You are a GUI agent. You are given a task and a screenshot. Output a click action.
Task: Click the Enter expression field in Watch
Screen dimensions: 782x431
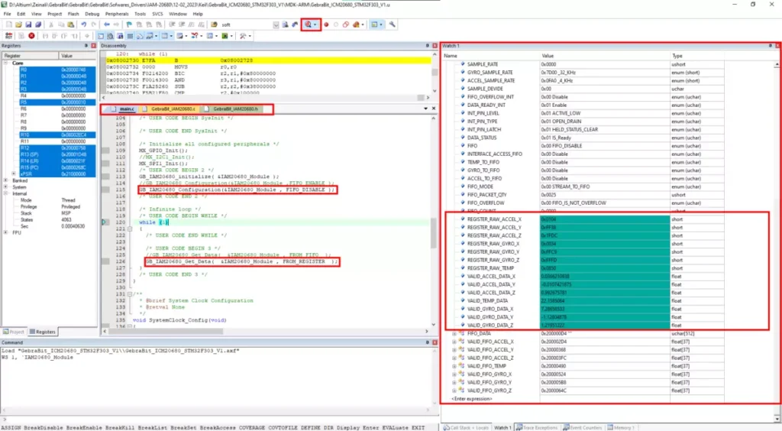click(472, 399)
